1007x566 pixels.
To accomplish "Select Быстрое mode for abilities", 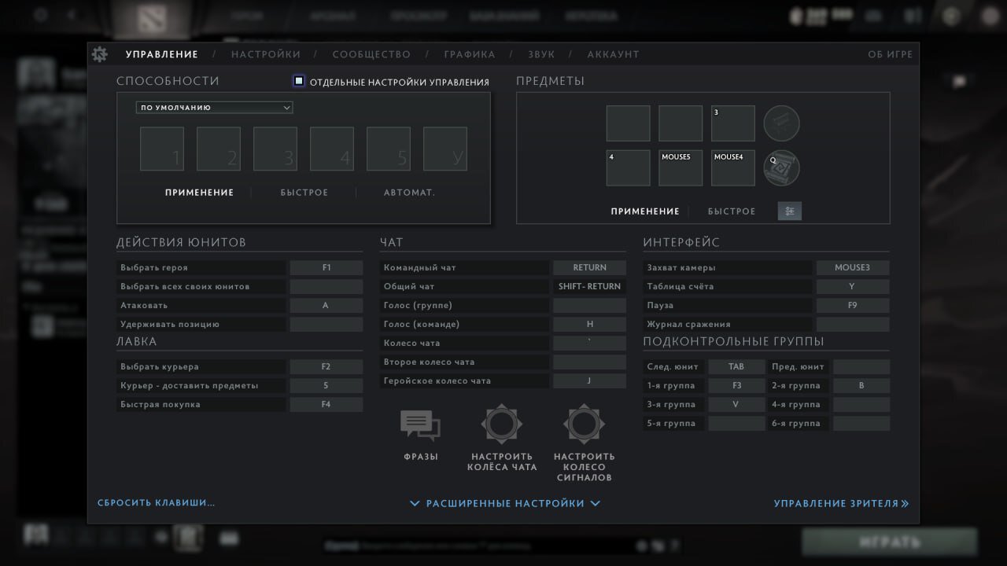I will 304,193.
